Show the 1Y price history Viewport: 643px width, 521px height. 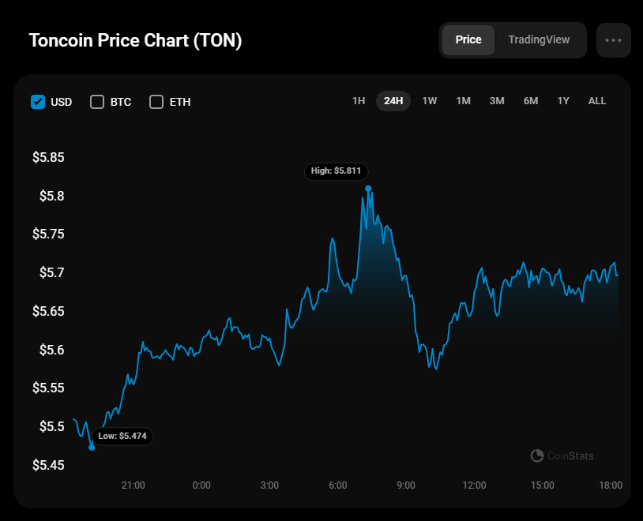pos(563,101)
